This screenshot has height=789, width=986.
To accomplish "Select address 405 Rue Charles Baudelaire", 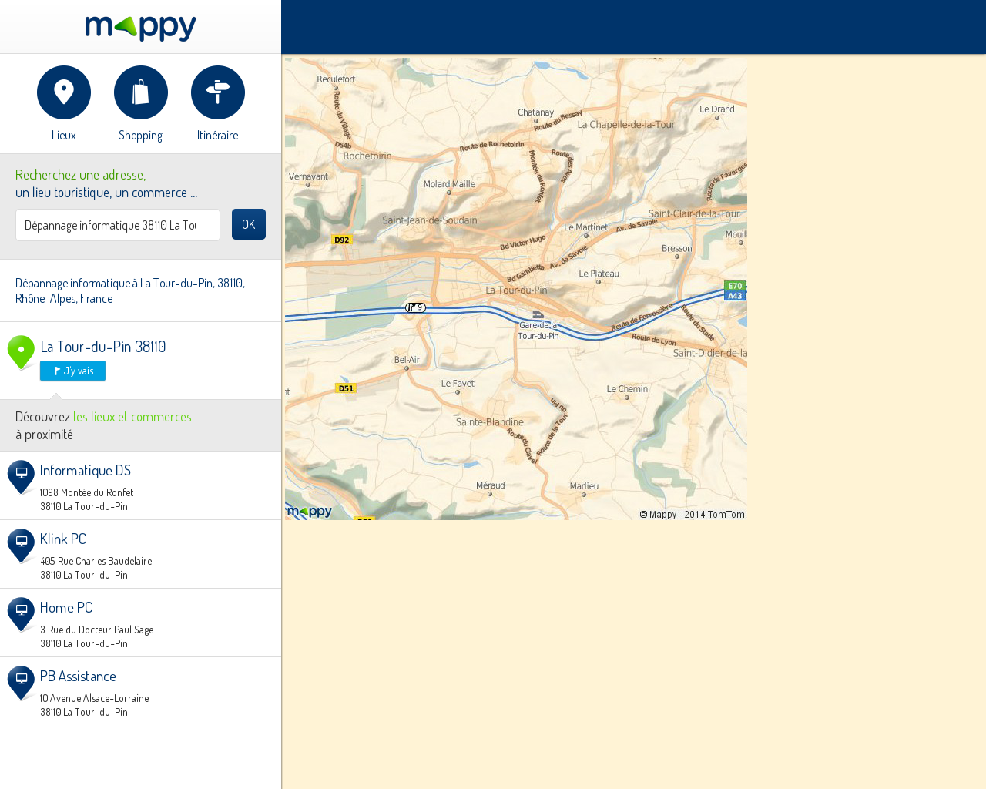I will (96, 561).
